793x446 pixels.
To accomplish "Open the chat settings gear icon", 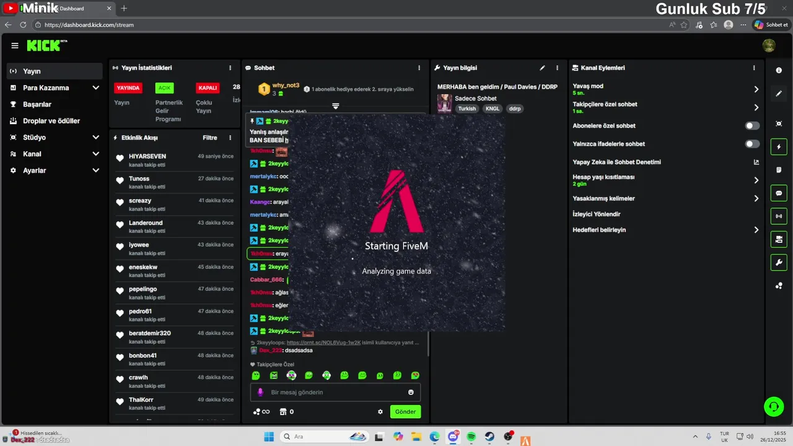I will tap(380, 412).
